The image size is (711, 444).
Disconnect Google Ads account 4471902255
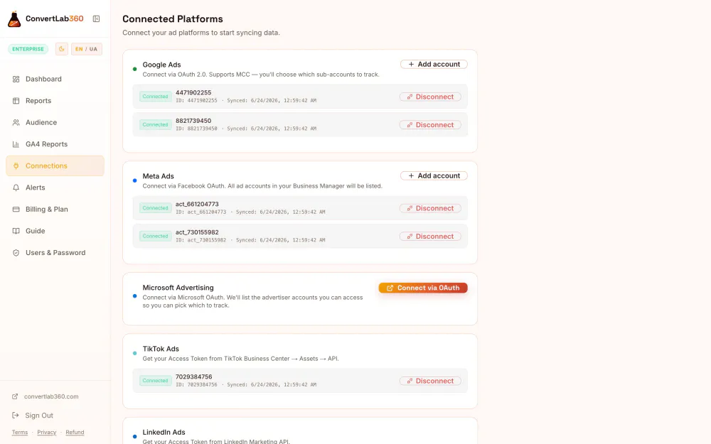(430, 97)
